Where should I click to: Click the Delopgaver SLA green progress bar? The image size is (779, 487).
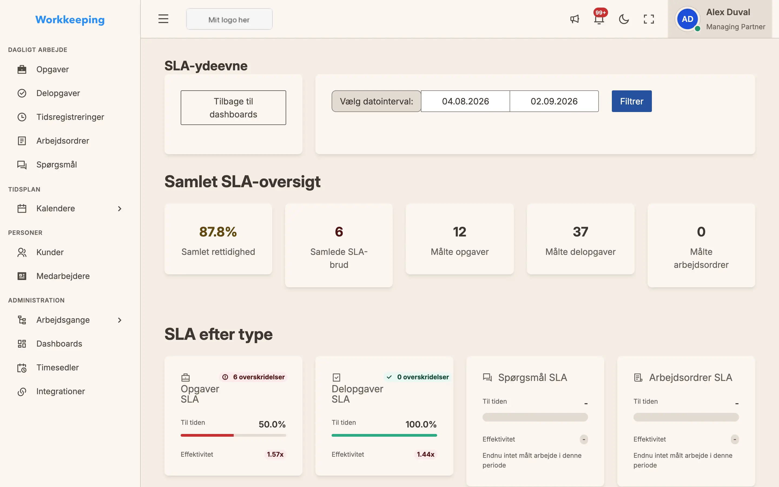tap(384, 435)
